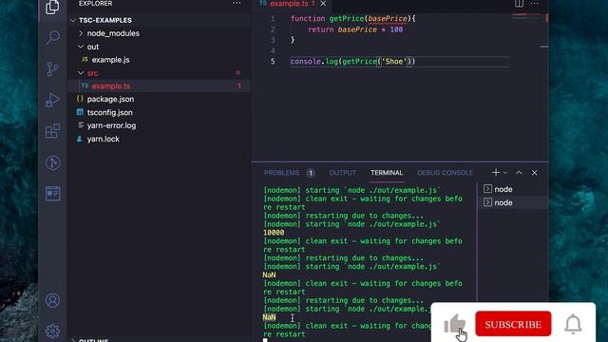Click the 10000 output in the terminal
The image size is (608, 342).
274,233
